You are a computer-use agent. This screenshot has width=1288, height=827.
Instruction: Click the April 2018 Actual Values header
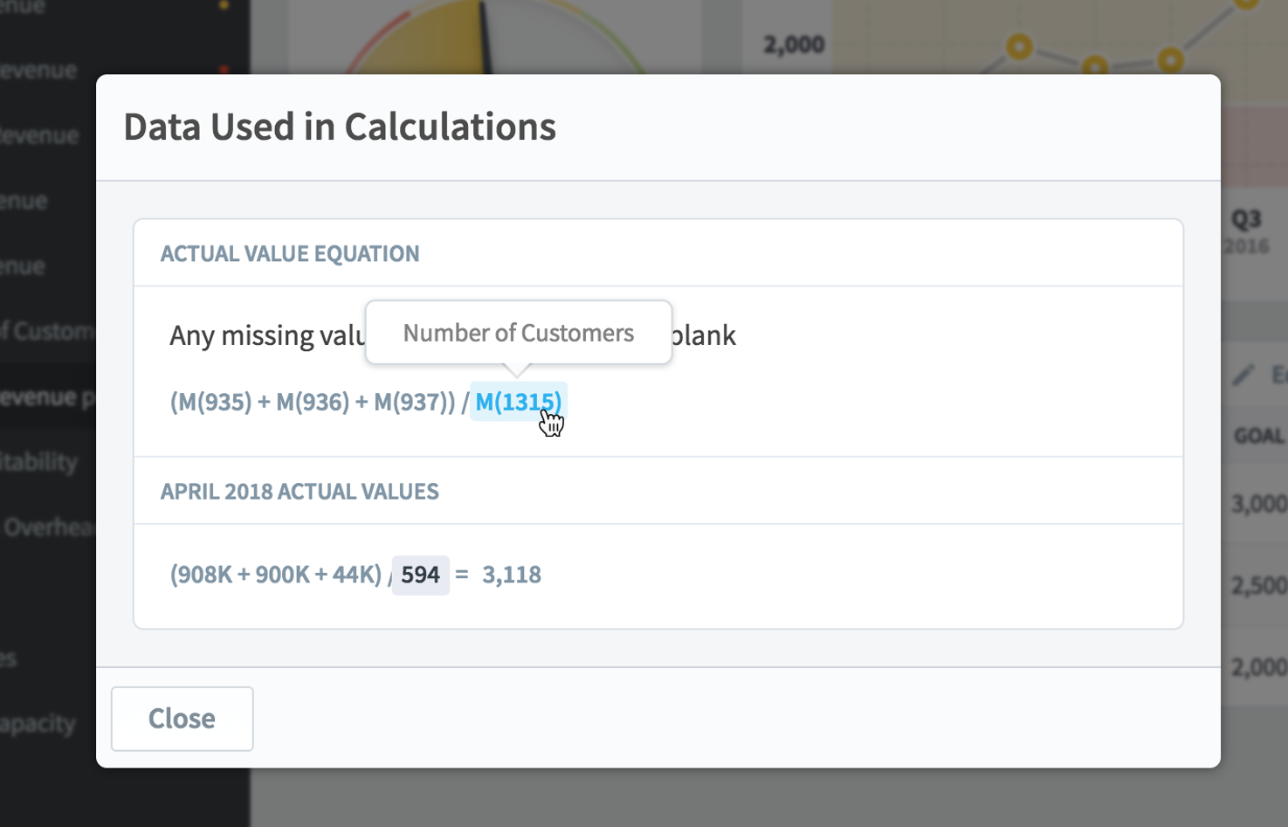(300, 491)
